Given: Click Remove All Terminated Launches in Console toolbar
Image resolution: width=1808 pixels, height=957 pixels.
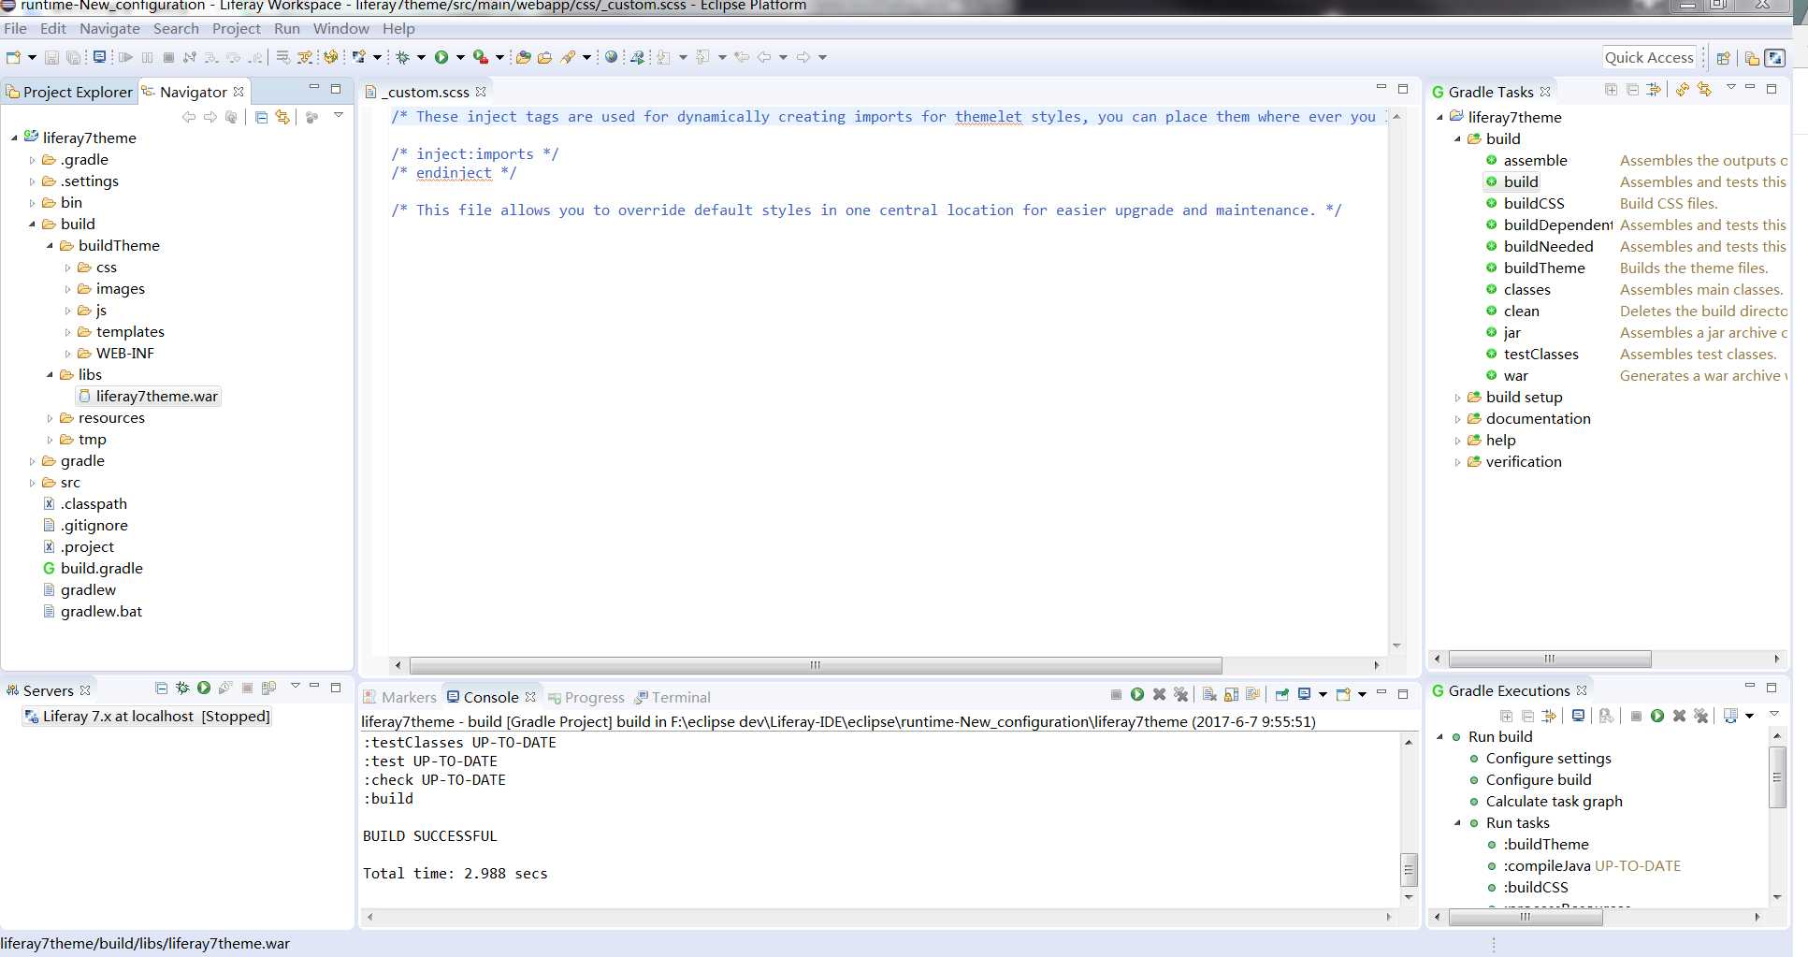Looking at the screenshot, I should pyautogui.click(x=1181, y=694).
